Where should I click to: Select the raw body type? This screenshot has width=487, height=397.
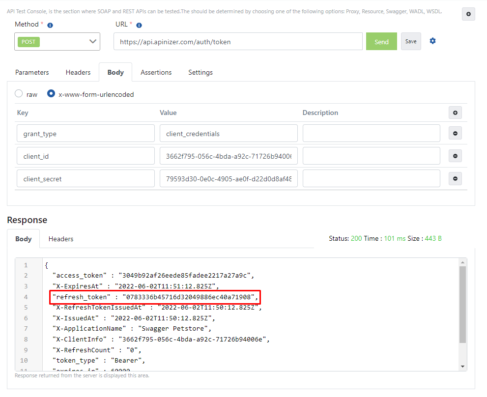pos(19,94)
